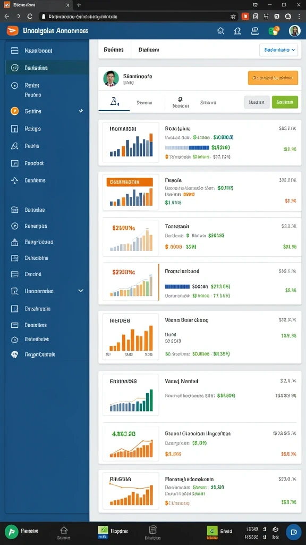Click the blue progress bar in the first card
The width and height of the screenshot is (306, 545).
188,148
